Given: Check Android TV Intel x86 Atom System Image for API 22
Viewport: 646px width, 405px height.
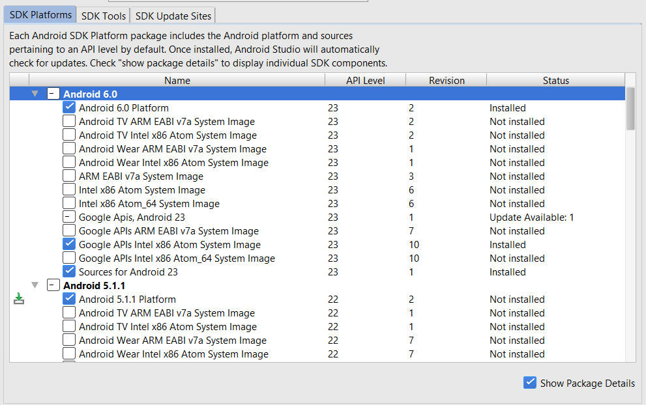Looking at the screenshot, I should (x=69, y=326).
